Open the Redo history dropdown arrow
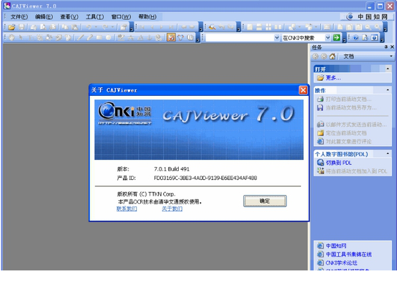Viewport: 397px width, 281px height. coord(112,27)
